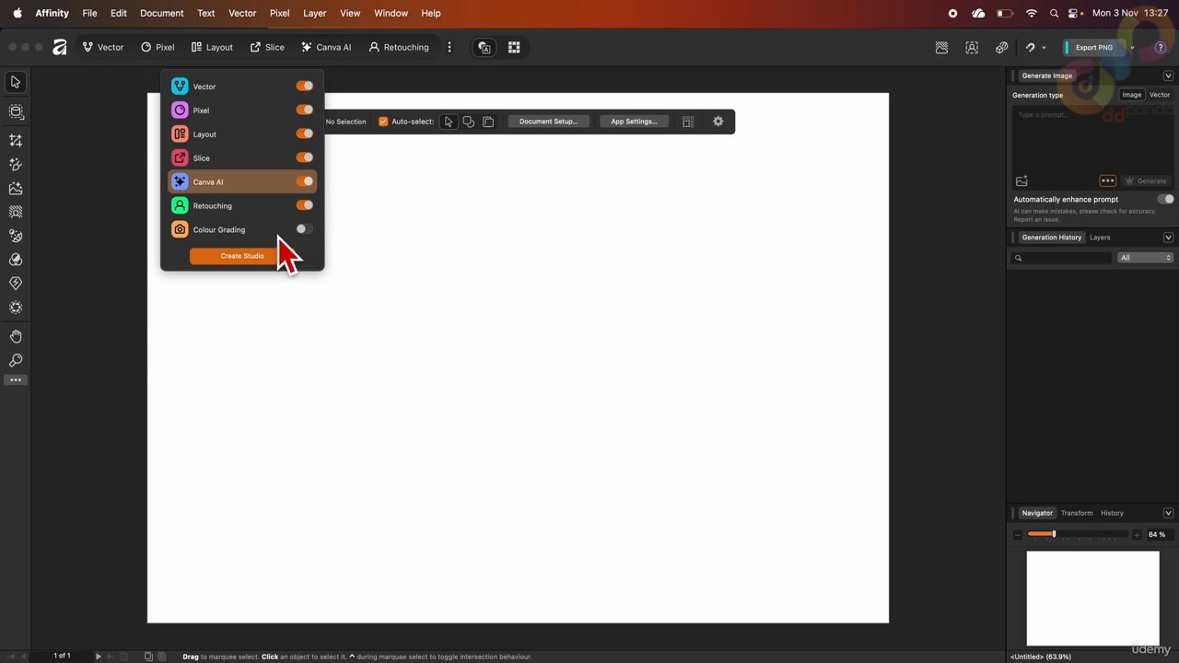Click the linked cubes icon in the top-right toolbar
1179x663 pixels.
[1001, 47]
